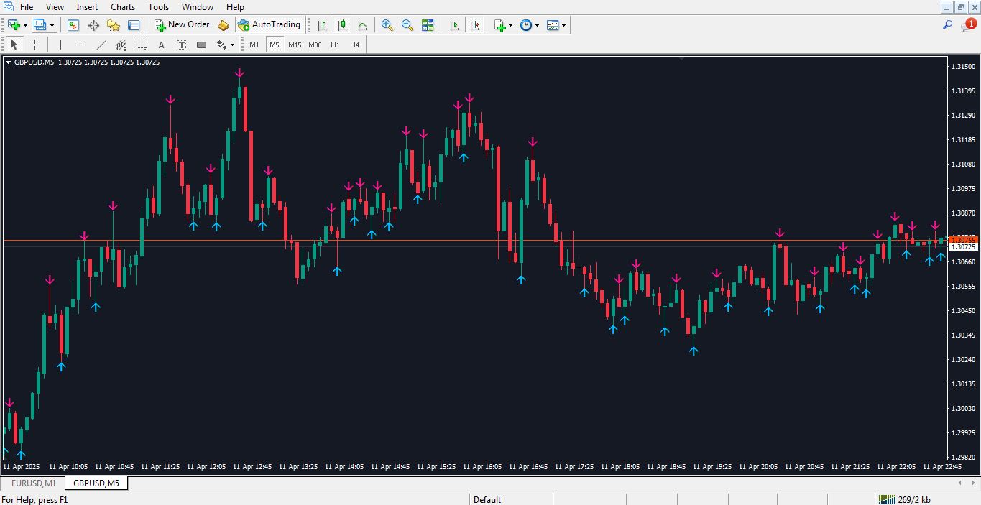Pick the Fibonacci retracement tool
Screen dimensions: 981x505
tap(142, 45)
